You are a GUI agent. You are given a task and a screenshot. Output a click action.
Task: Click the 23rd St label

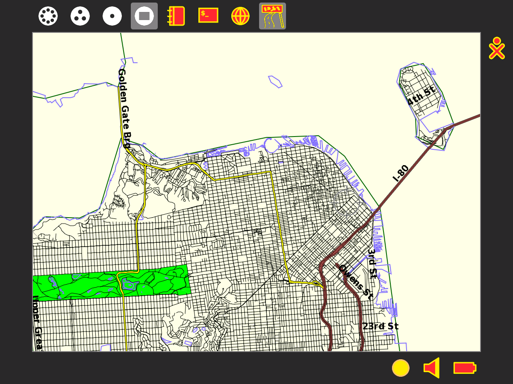point(380,326)
